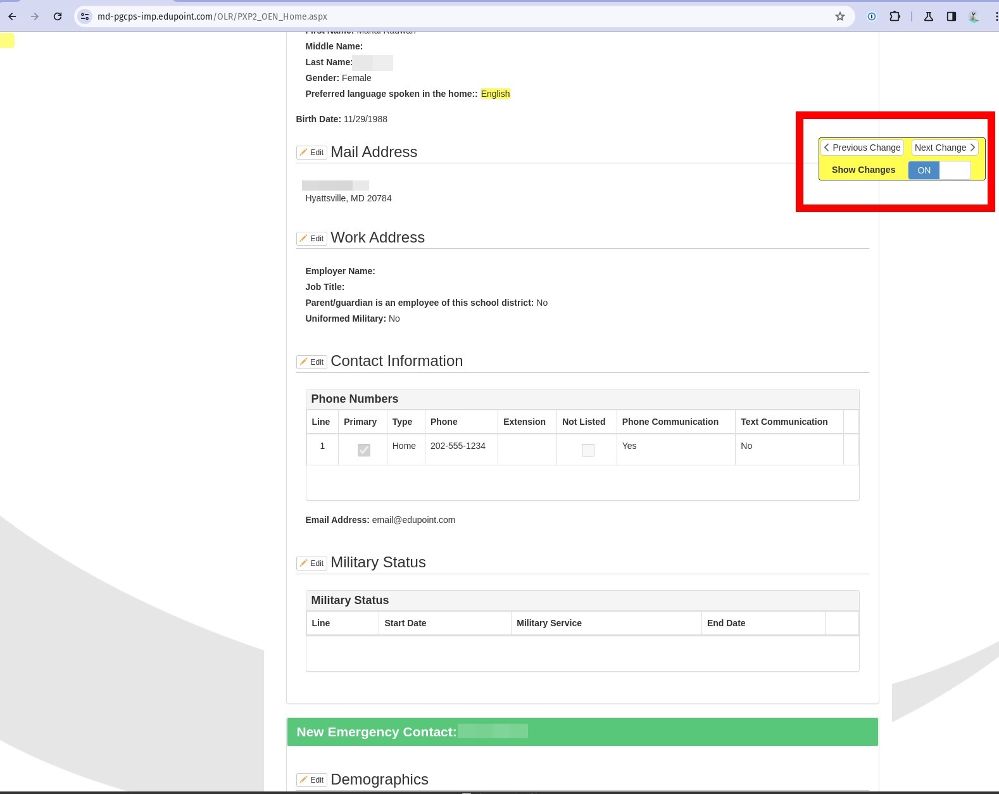
Task: Edit the Demographics section
Action: tap(311, 780)
